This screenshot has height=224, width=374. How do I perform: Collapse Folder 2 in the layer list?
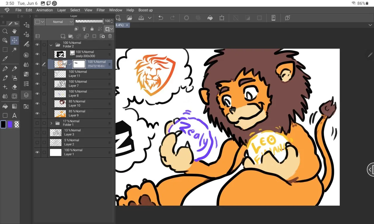point(51,45)
